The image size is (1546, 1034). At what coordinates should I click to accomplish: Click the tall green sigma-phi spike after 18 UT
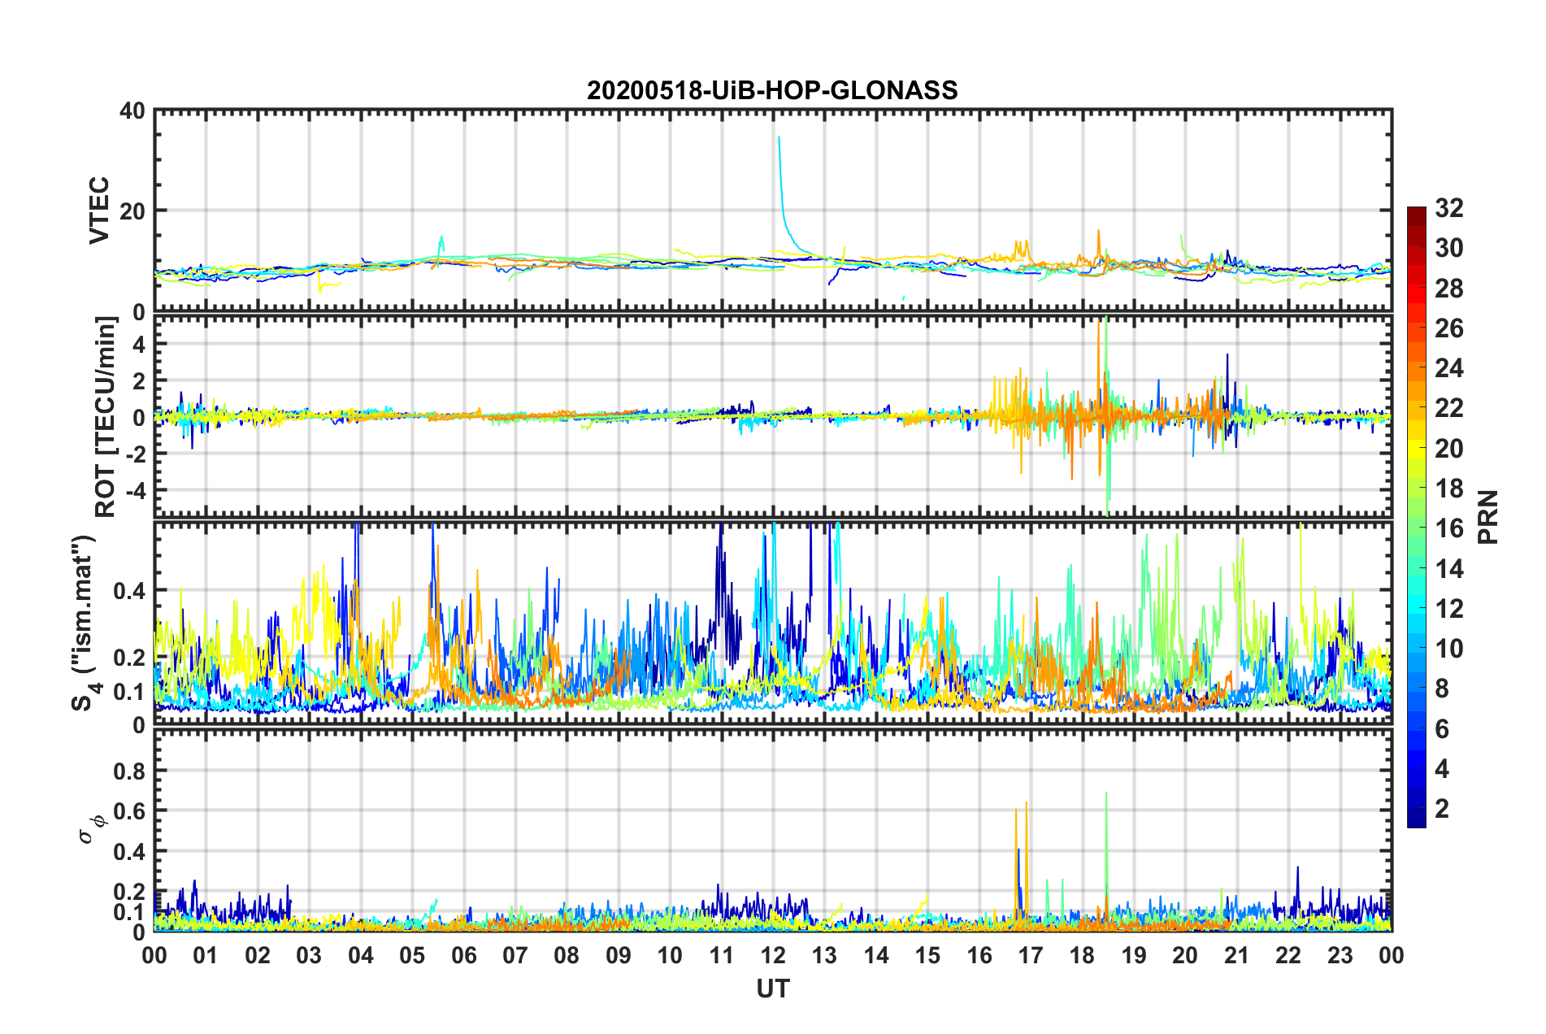pos(1106,854)
